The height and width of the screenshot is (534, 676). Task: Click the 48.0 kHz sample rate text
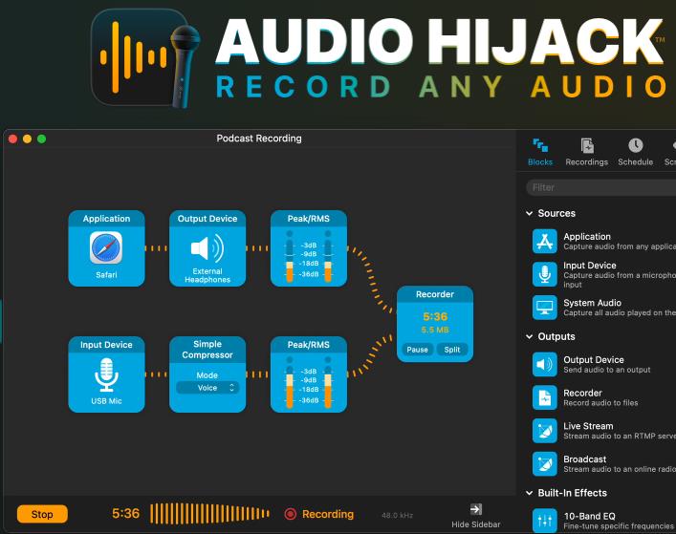click(x=397, y=515)
